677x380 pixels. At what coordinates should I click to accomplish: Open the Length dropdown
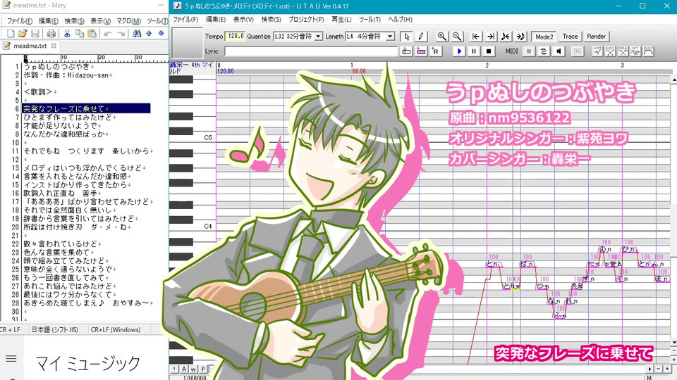(390, 37)
